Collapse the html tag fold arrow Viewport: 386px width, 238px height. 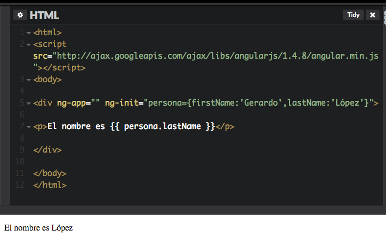coord(29,33)
